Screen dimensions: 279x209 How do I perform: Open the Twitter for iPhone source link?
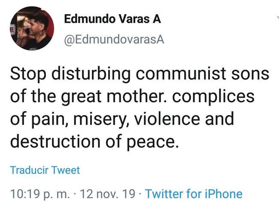coord(194,194)
